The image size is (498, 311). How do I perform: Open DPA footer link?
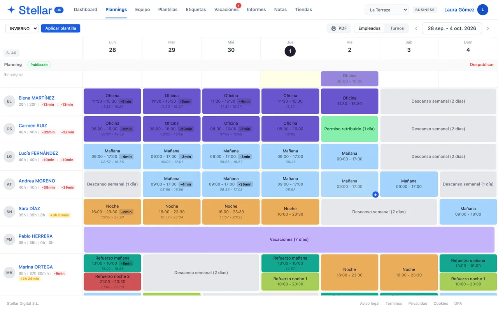click(458, 303)
